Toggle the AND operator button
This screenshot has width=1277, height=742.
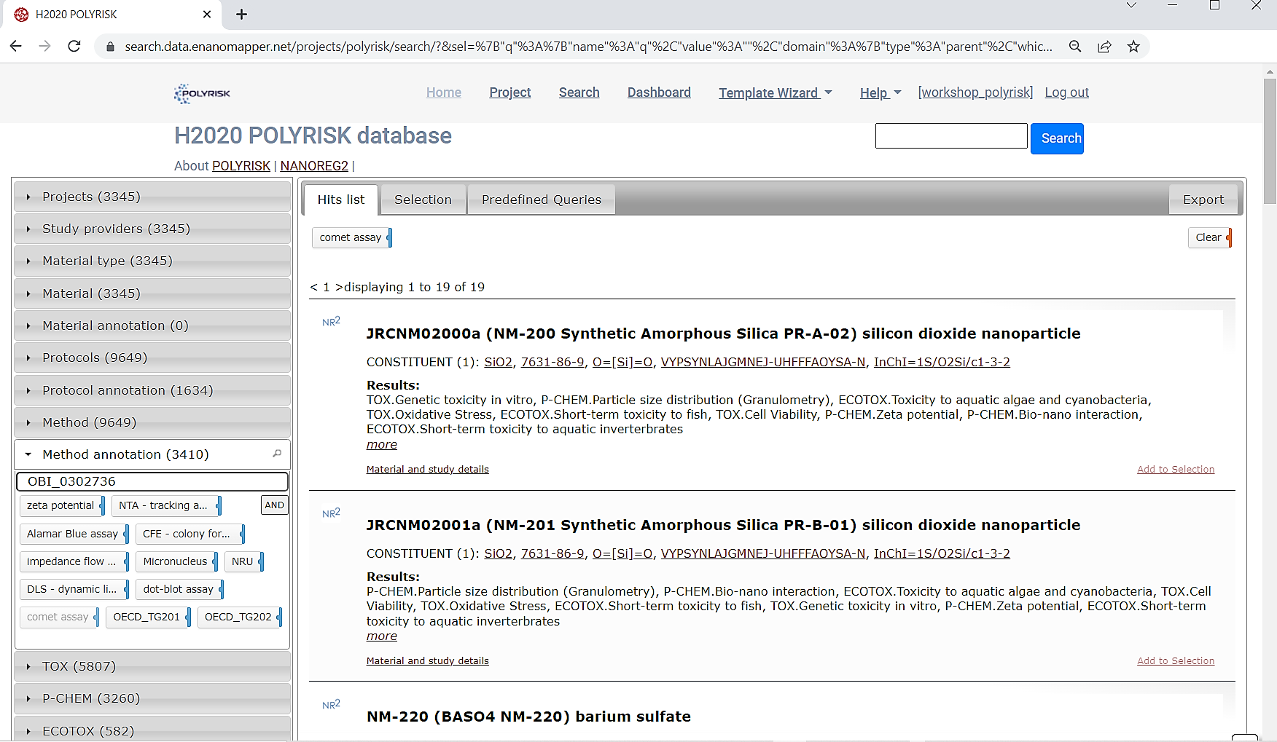tap(274, 505)
